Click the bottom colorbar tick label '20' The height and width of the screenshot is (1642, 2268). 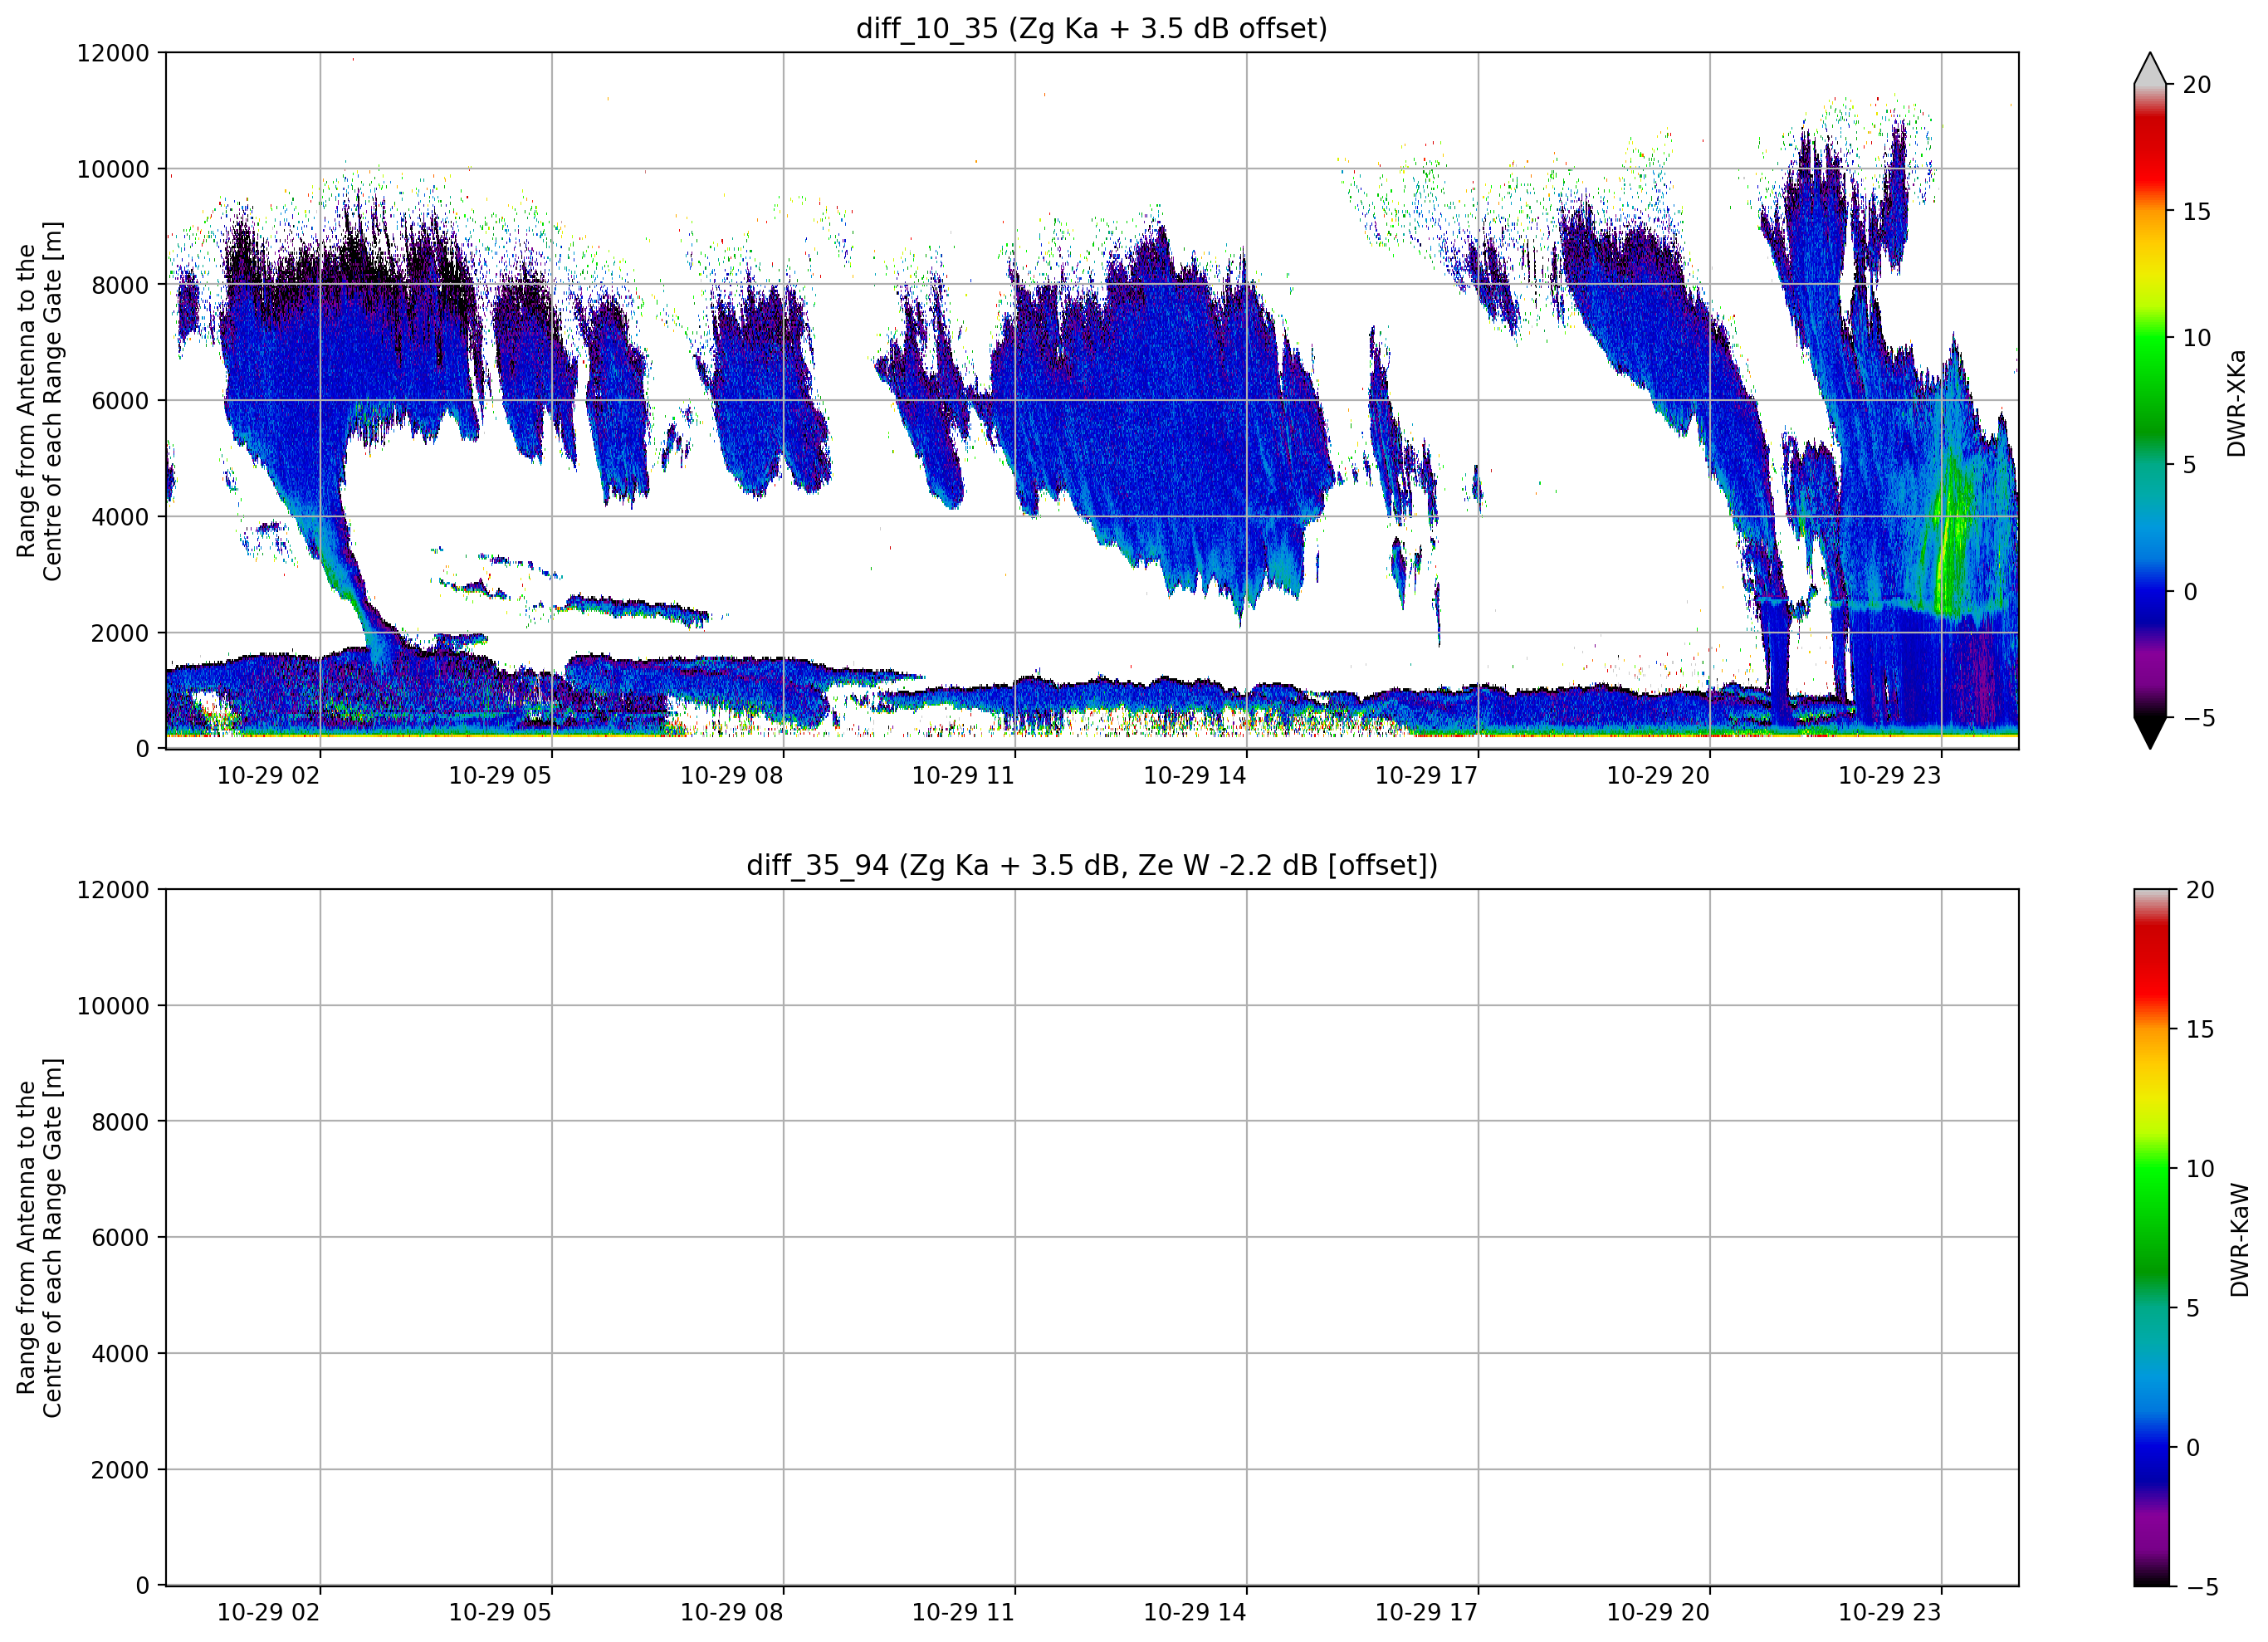click(x=2200, y=890)
